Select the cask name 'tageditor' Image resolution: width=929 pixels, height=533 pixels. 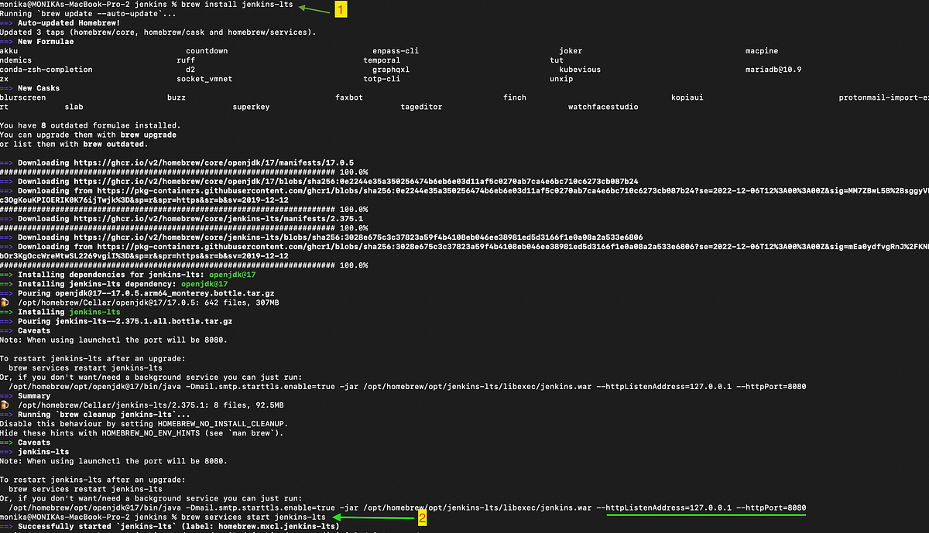click(x=421, y=107)
